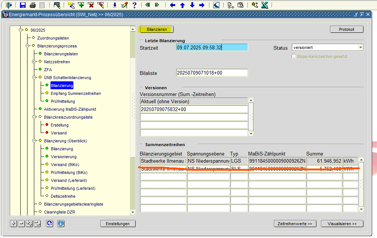Viewport: 377px width, 238px height.
Task: Click the blue refresh icon below tree
Action: tap(49, 224)
